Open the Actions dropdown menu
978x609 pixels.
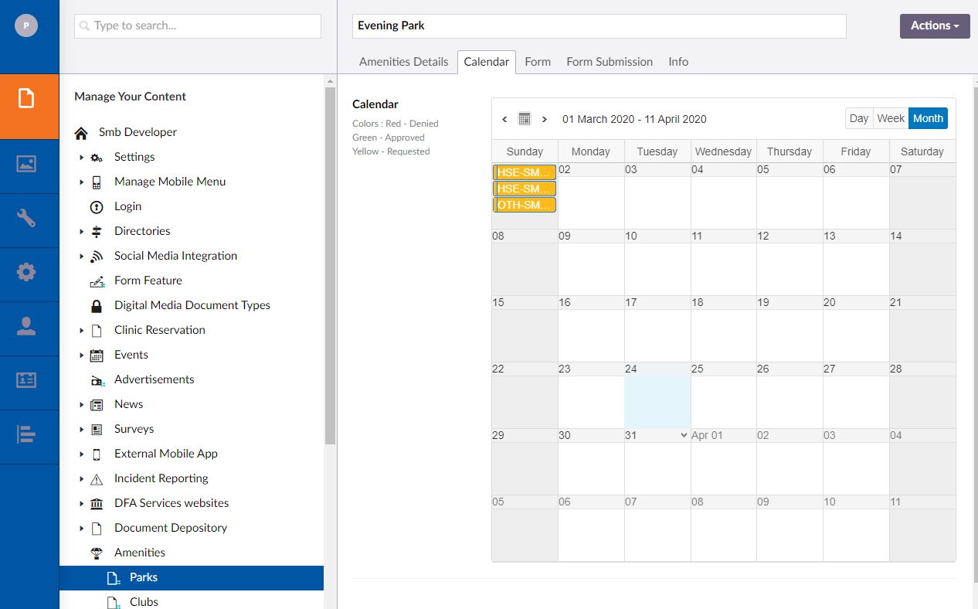coord(935,26)
